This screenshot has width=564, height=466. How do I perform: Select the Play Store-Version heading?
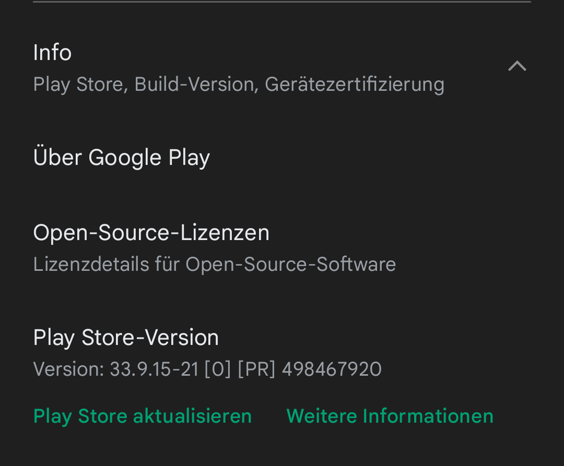click(x=126, y=338)
